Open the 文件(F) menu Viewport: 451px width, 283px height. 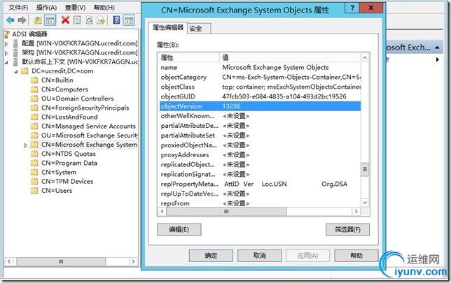(18, 8)
